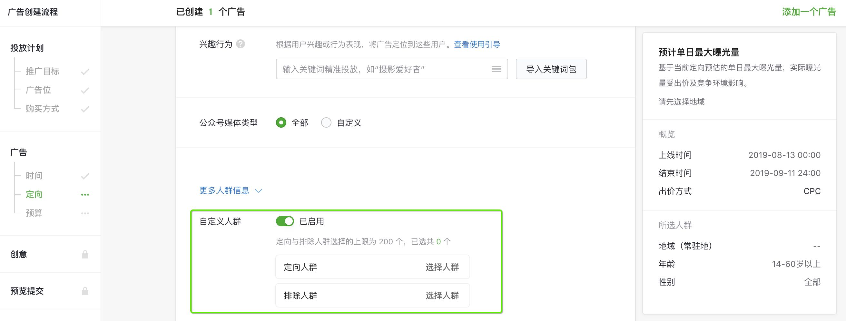This screenshot has height=321, width=846.
Task: Click the lock icon beside 创意
Action: coord(85,254)
